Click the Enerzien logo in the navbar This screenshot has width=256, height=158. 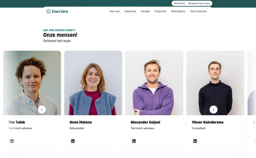point(57,11)
